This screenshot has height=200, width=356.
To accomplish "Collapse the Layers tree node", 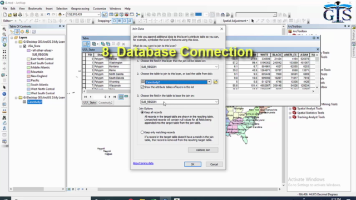I will [x=12, y=37].
